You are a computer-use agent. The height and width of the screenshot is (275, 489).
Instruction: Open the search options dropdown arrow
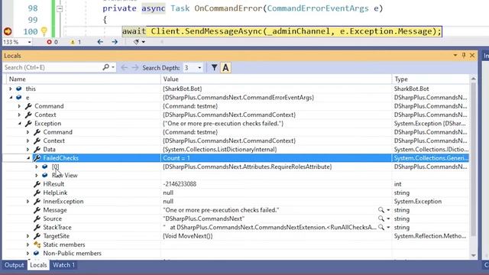(x=113, y=67)
